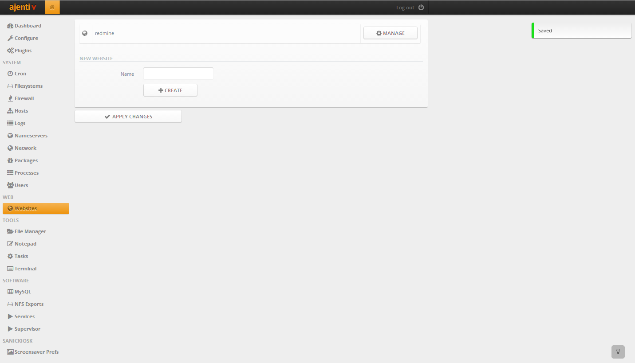
Task: Click the Logs list icon
Action: pos(10,123)
